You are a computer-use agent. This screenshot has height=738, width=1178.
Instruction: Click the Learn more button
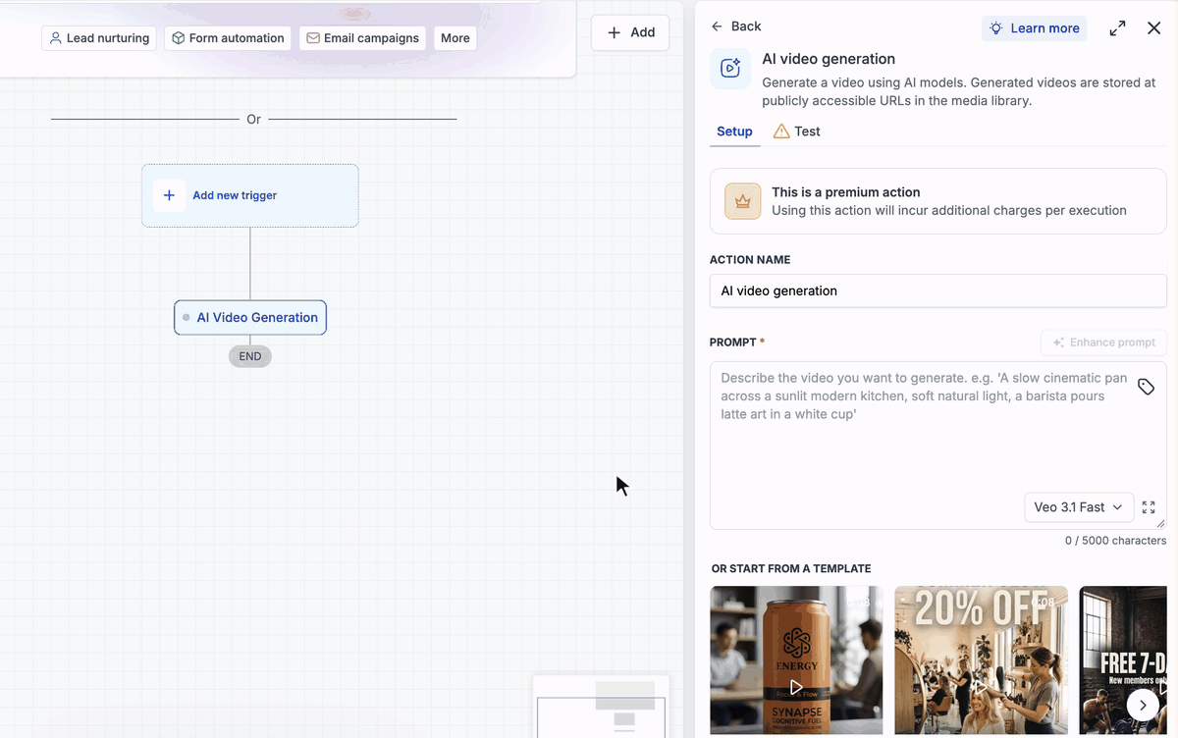pyautogui.click(x=1034, y=28)
